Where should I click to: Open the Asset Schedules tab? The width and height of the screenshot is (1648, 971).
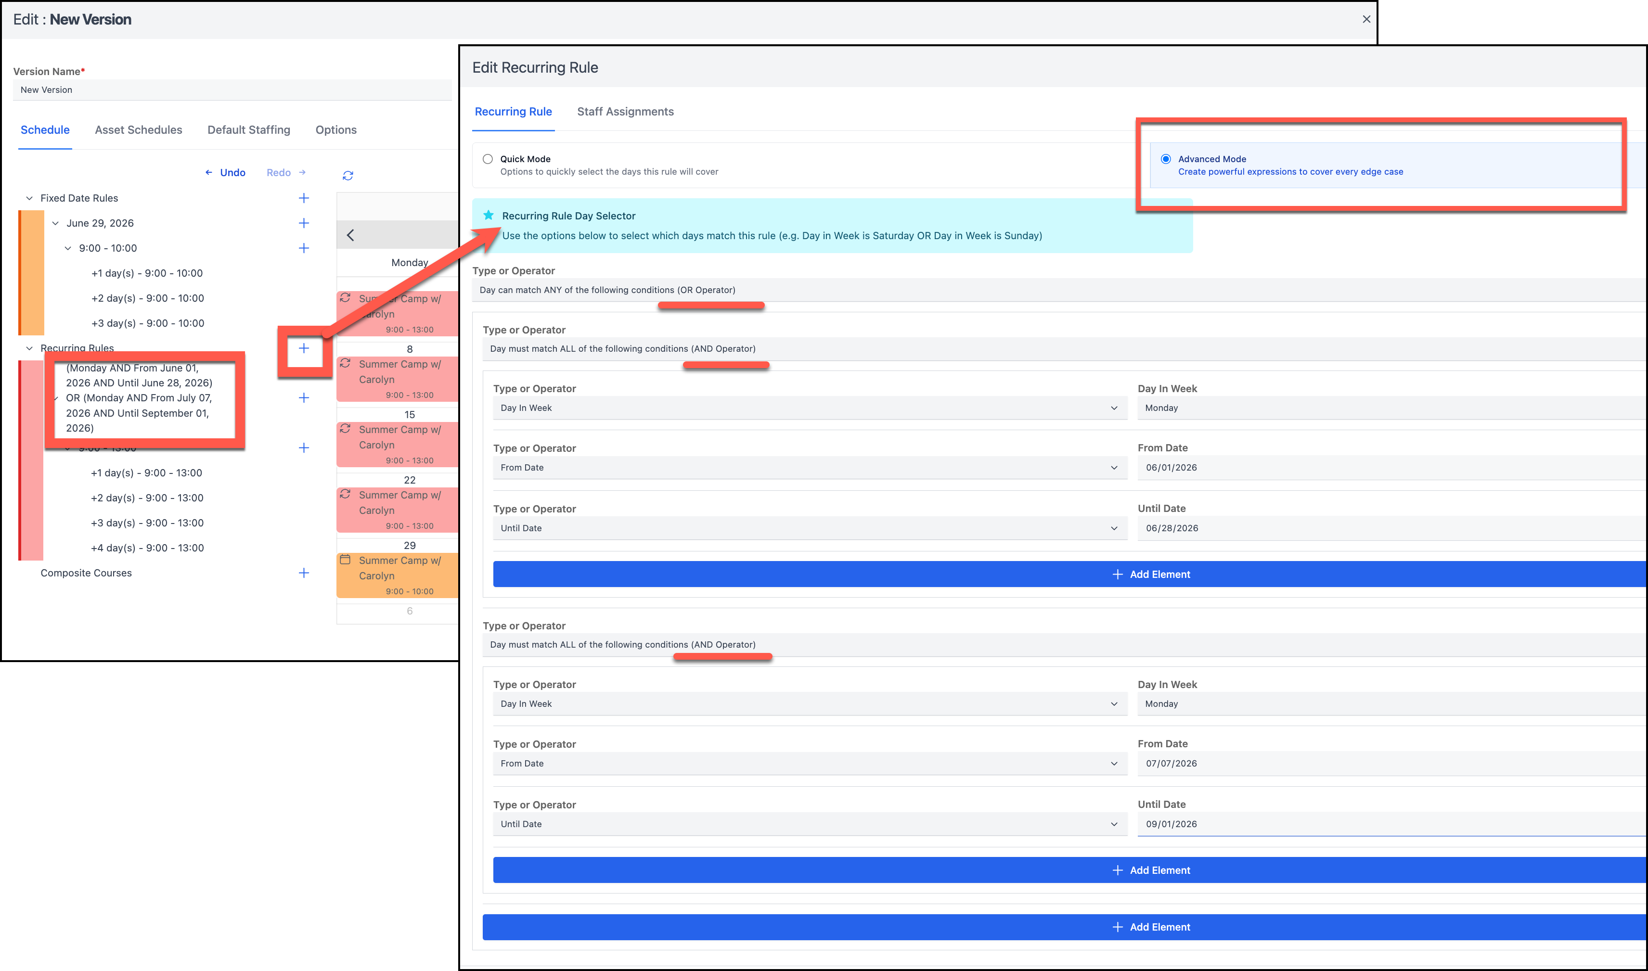(138, 129)
